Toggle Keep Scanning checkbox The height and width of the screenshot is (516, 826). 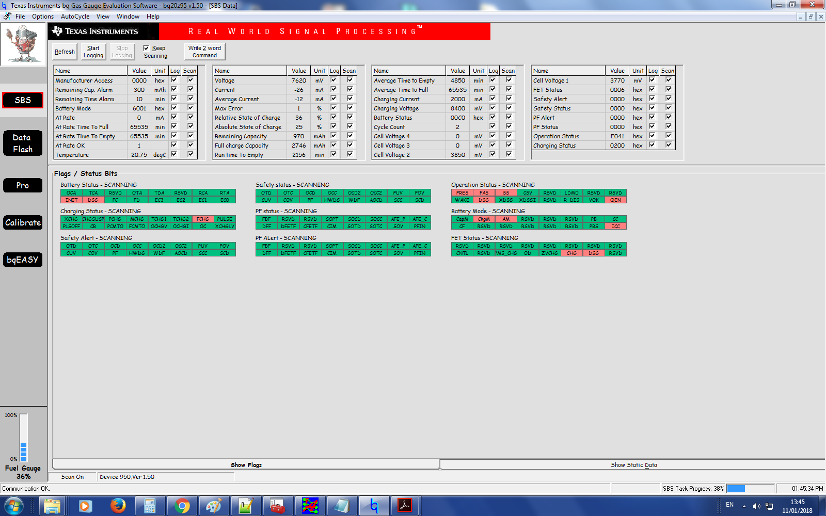(x=146, y=48)
